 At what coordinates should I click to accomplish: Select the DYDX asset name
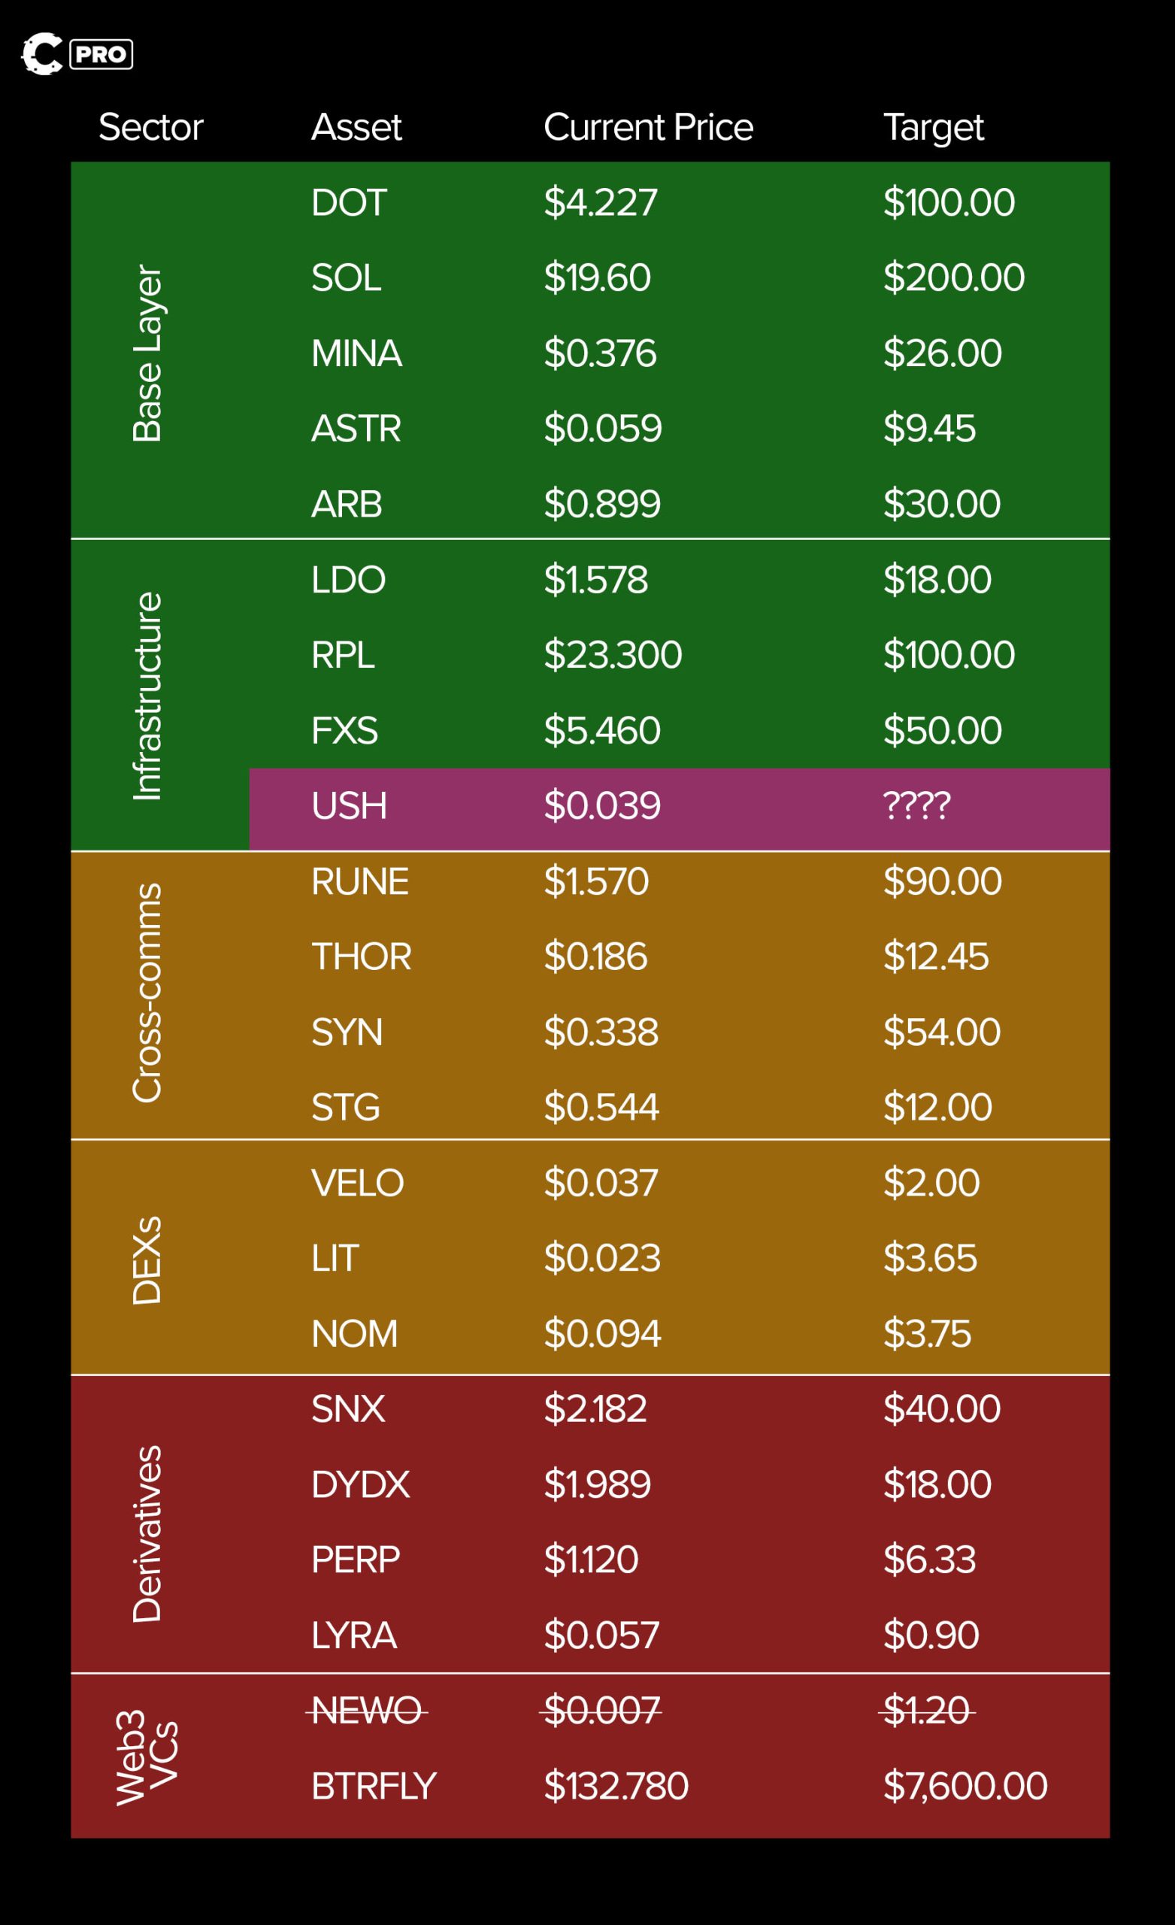tap(360, 1484)
